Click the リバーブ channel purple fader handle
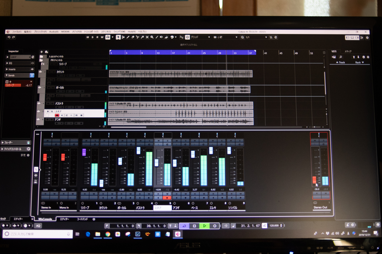 84,152
